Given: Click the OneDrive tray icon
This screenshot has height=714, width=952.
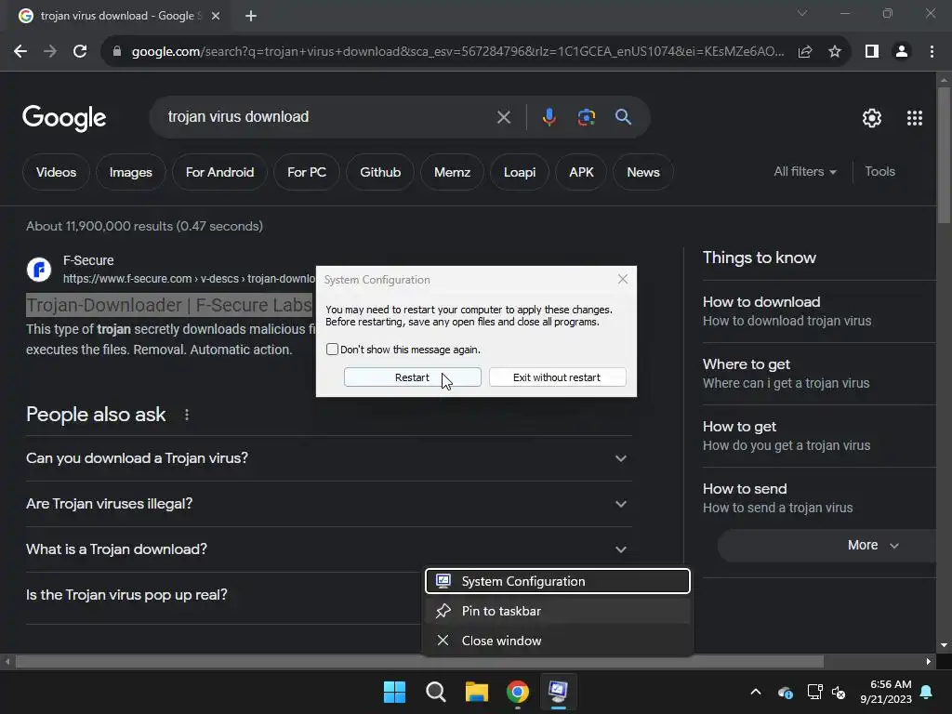Looking at the screenshot, I should [785, 692].
